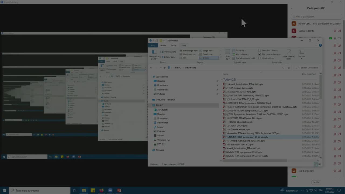
Task: Switch to details view icon in status bar
Action: coord(316,164)
